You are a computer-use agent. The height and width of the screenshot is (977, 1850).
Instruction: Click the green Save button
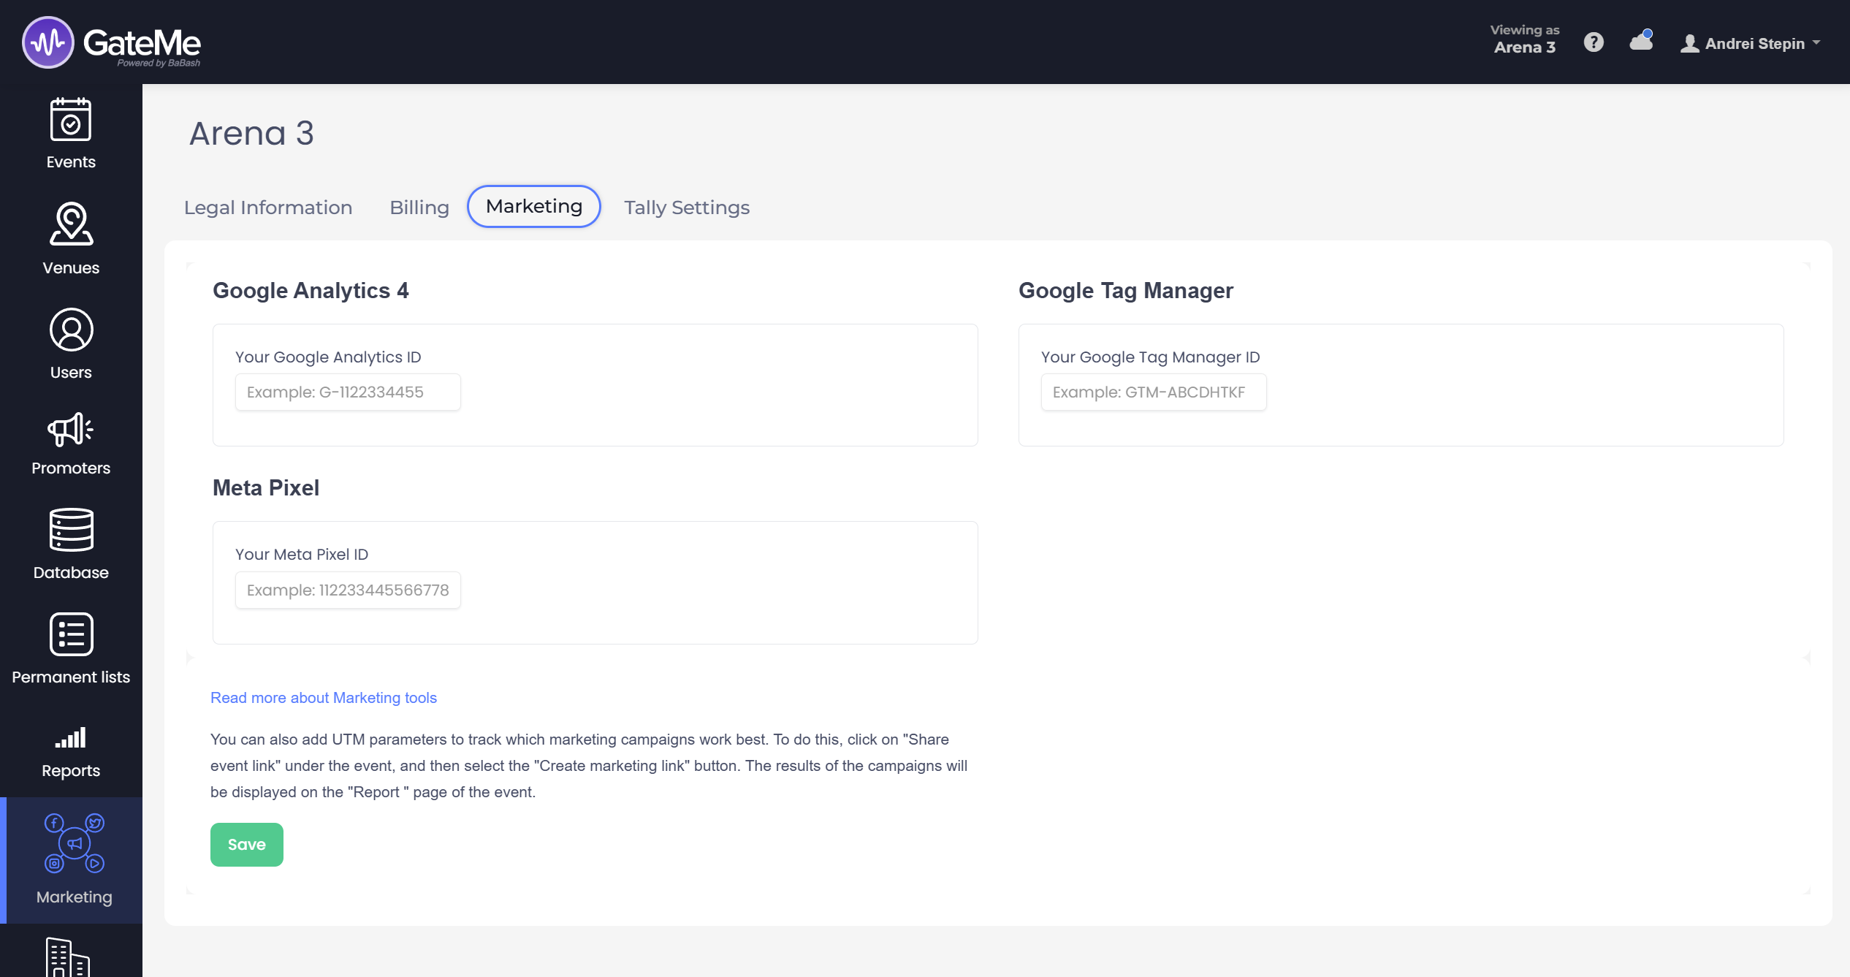click(x=247, y=845)
